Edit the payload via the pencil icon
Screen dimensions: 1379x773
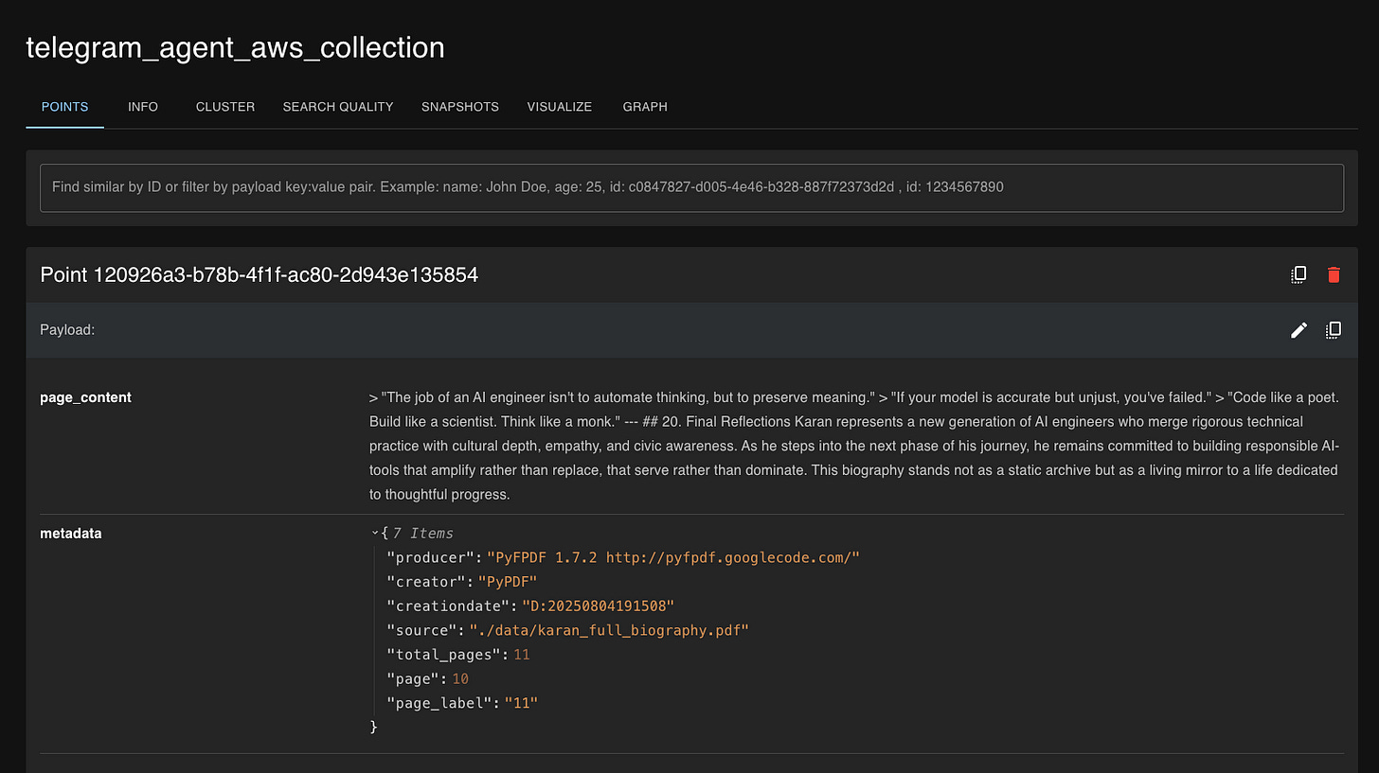[1298, 329]
